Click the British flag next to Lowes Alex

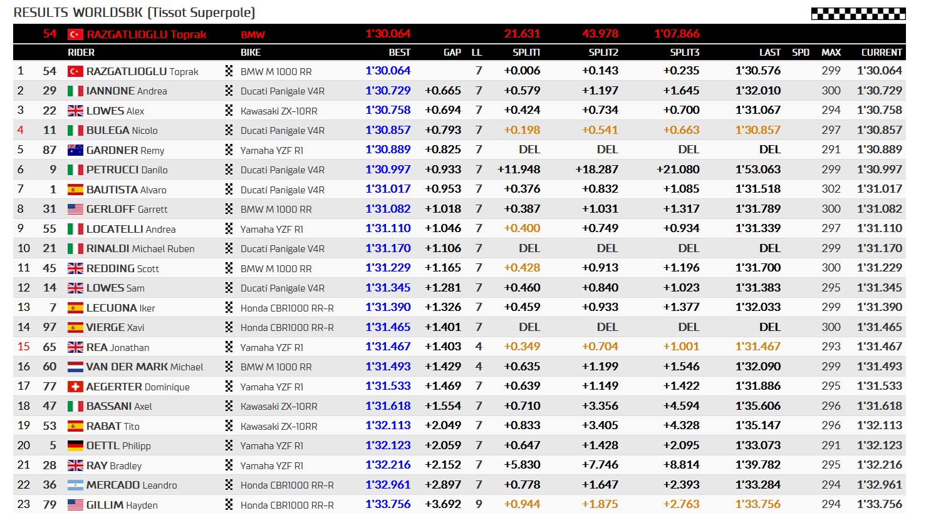pos(75,111)
